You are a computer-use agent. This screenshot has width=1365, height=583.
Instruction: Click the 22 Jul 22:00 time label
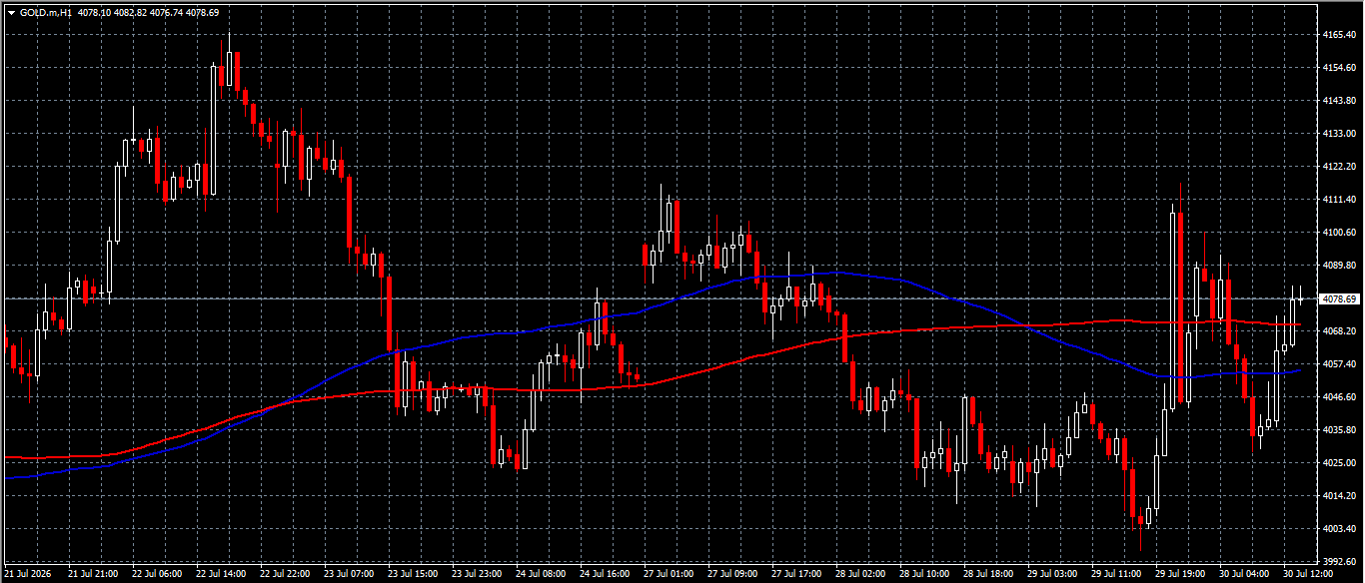[285, 575]
